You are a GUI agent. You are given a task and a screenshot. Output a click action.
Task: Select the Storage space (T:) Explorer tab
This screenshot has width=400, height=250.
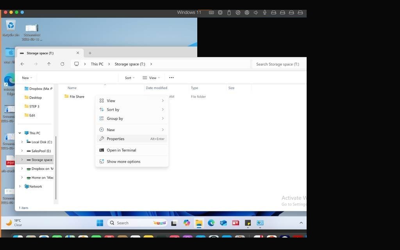[x=50, y=53]
